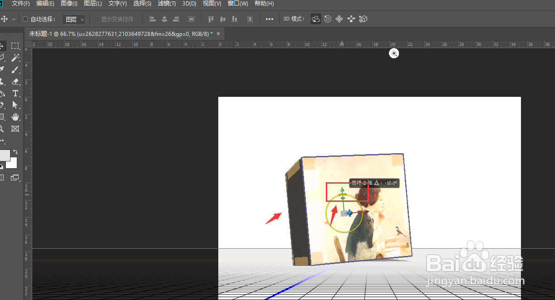Enable 自动选择 auto-select checkbox
The height and width of the screenshot is (300, 555).
point(25,19)
